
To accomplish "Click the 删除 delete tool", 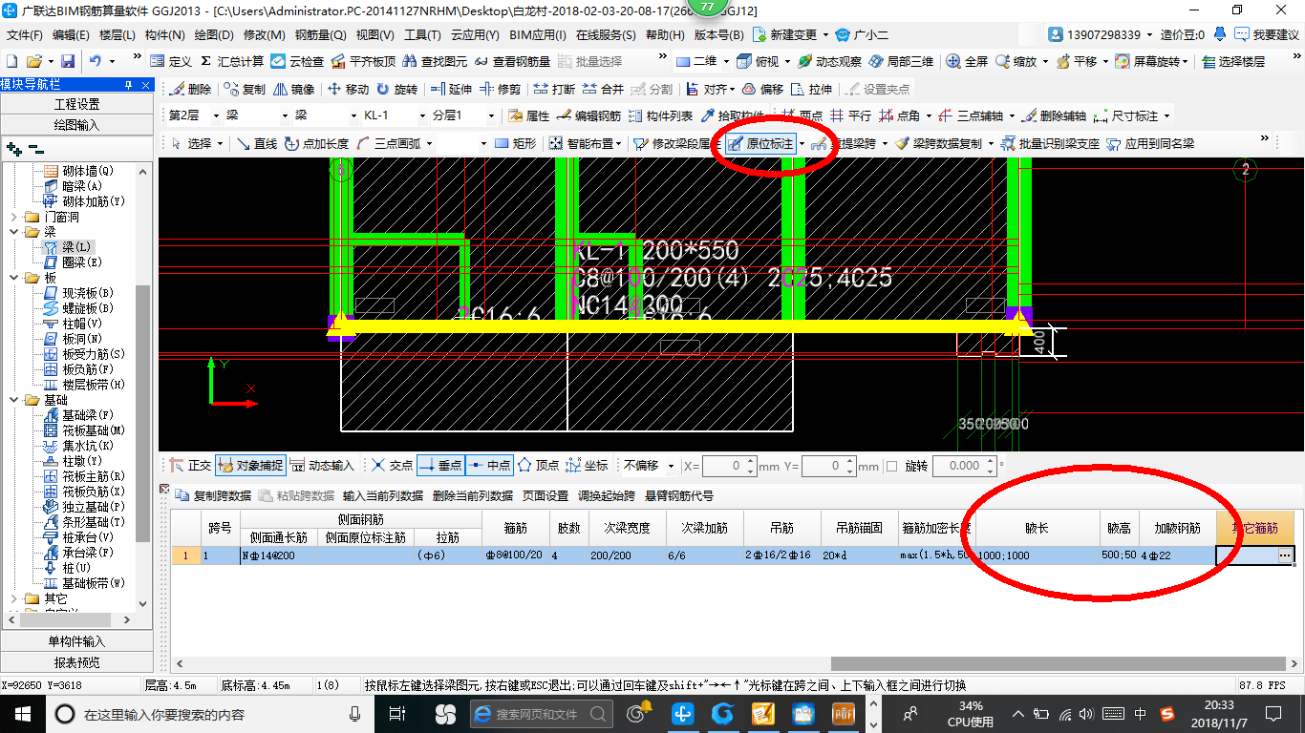I will [x=190, y=89].
